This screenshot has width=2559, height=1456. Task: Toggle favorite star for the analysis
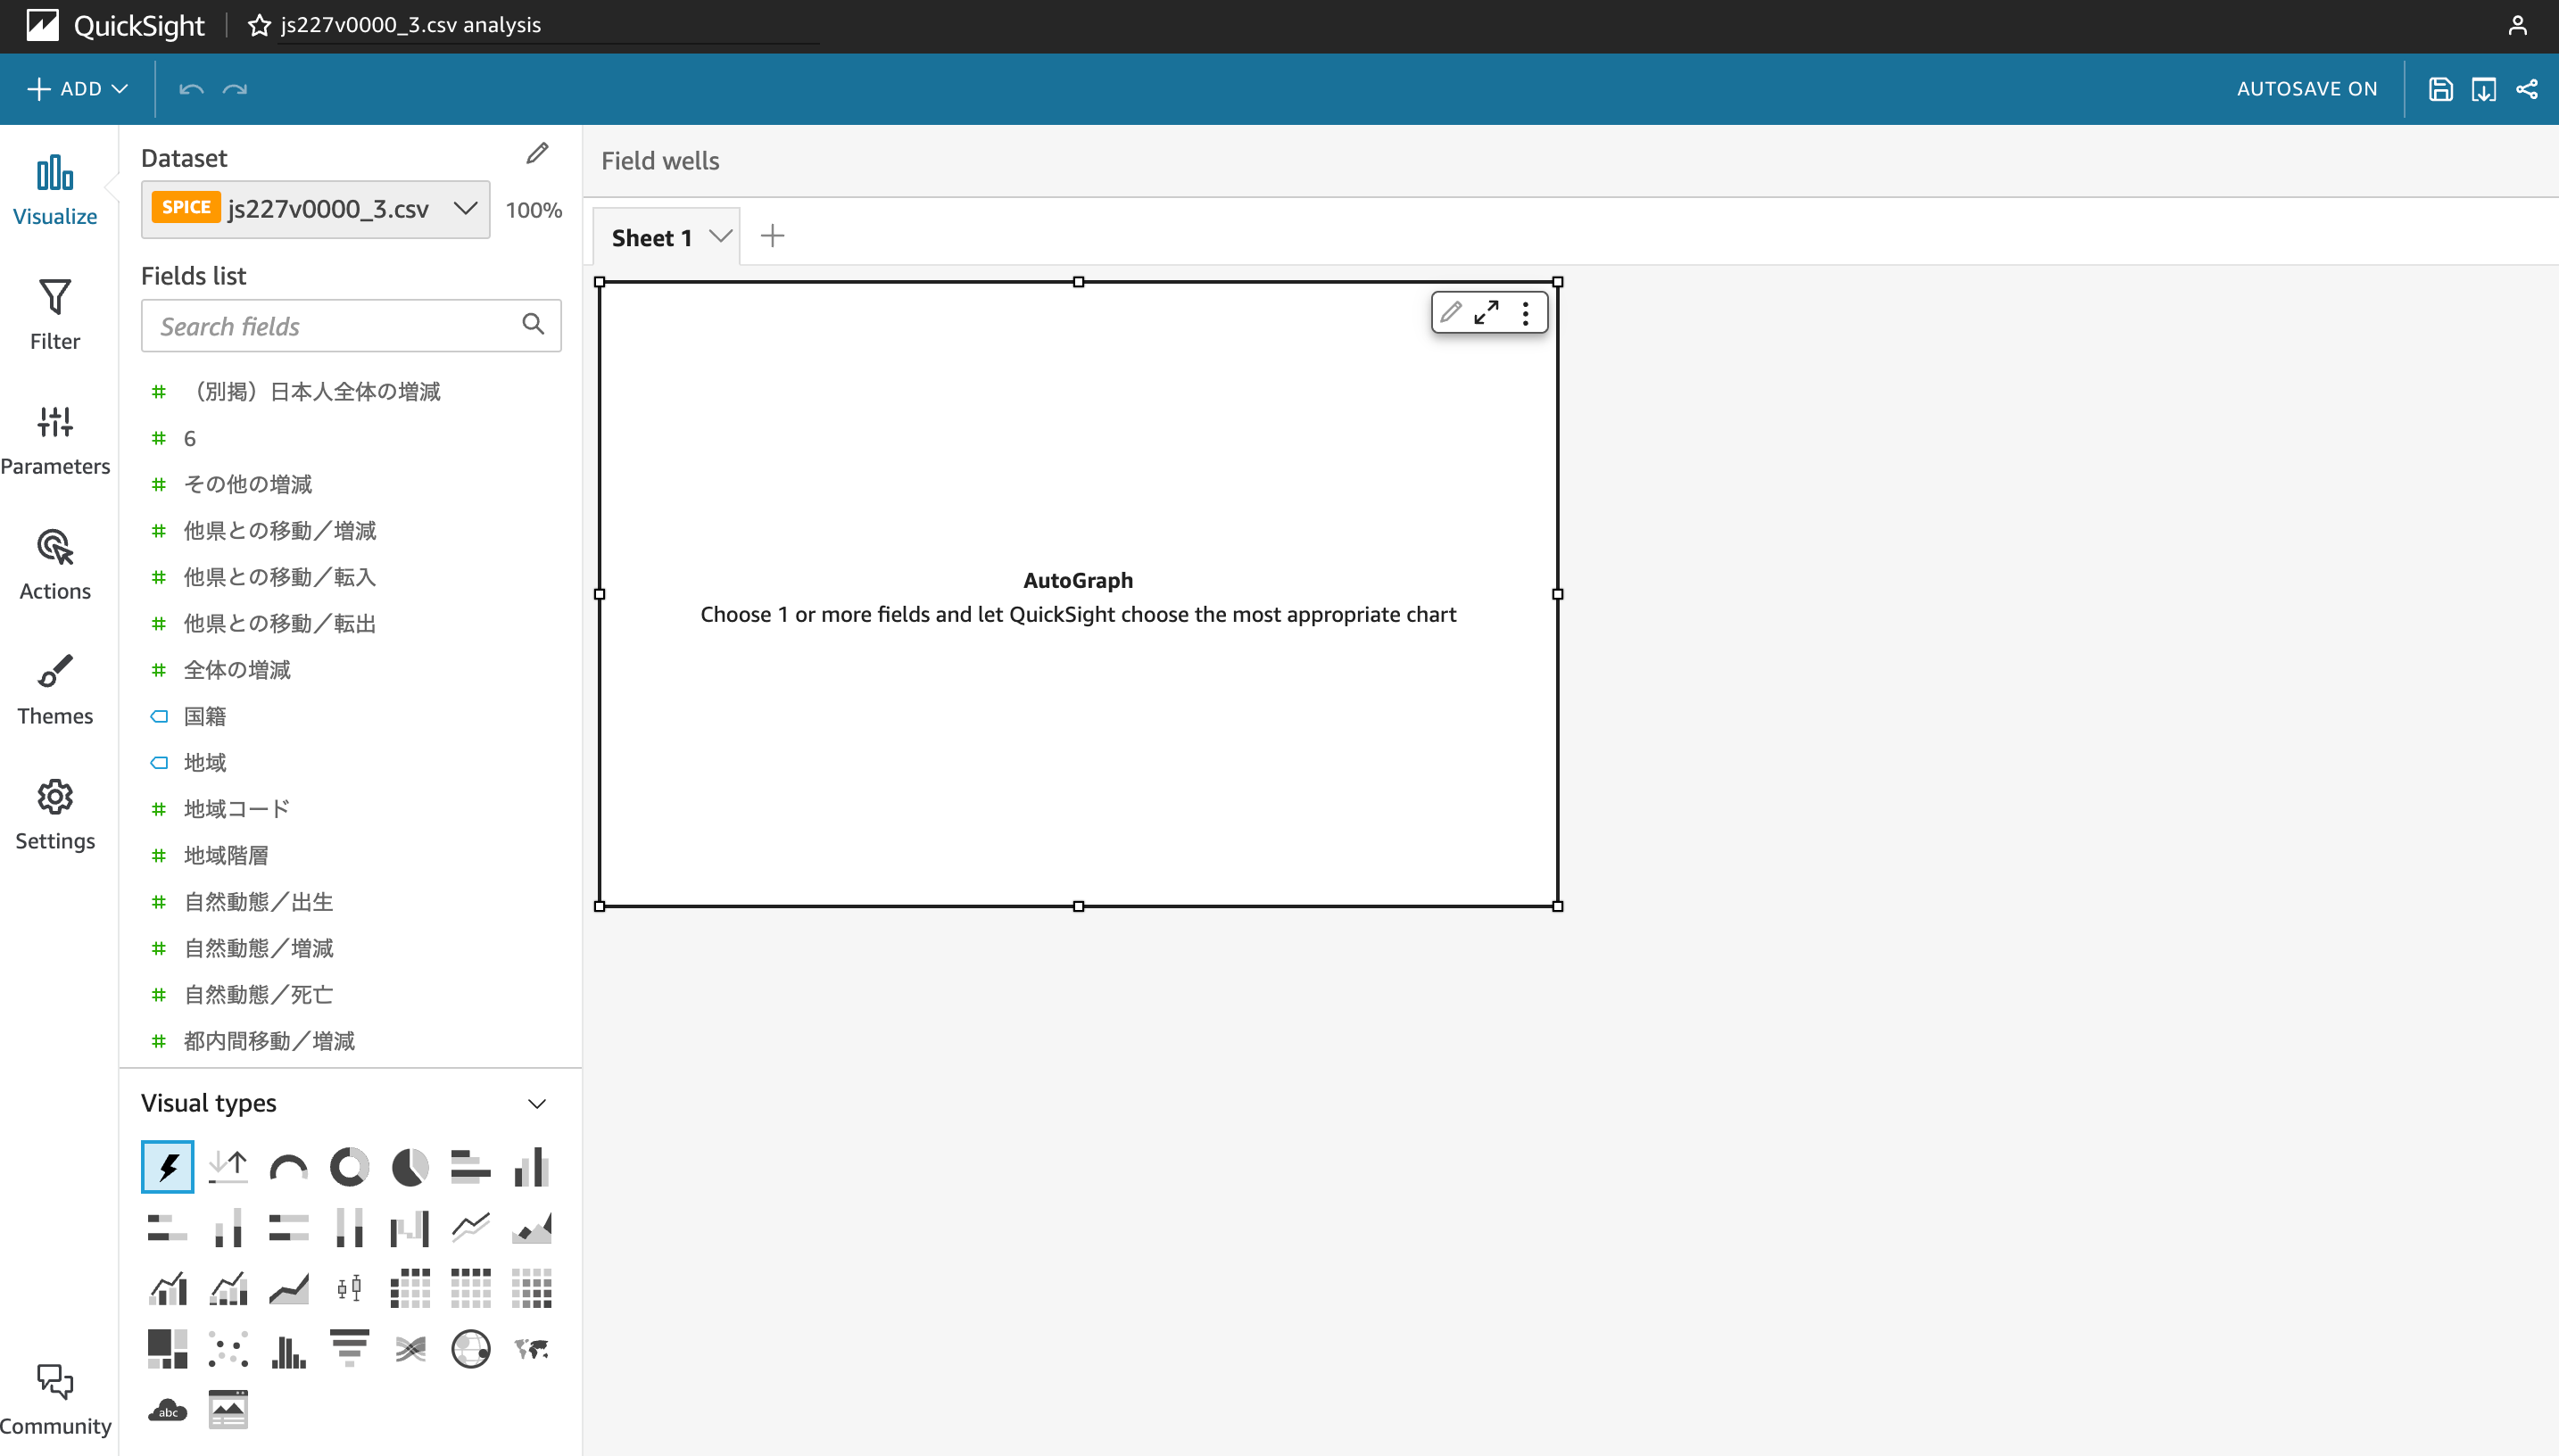click(x=259, y=25)
